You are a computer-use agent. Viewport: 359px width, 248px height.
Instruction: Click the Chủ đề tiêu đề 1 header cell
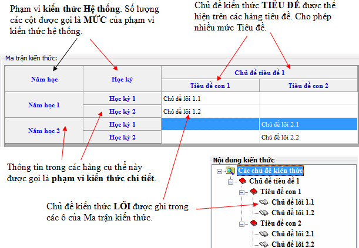[x=259, y=73]
